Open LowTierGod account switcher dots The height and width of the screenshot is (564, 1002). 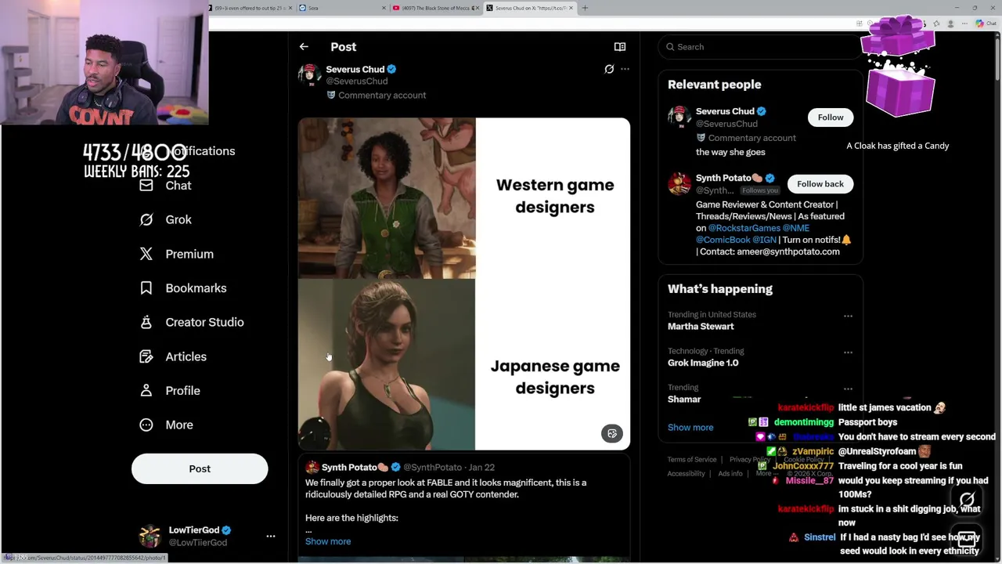coord(271,537)
